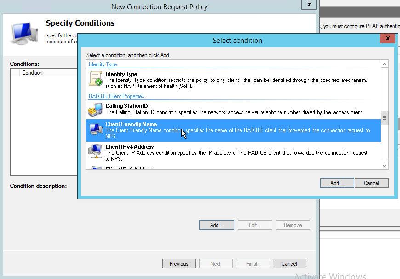The width and height of the screenshot is (400, 279).
Task: Go back with the Previous button
Action: [179, 264]
